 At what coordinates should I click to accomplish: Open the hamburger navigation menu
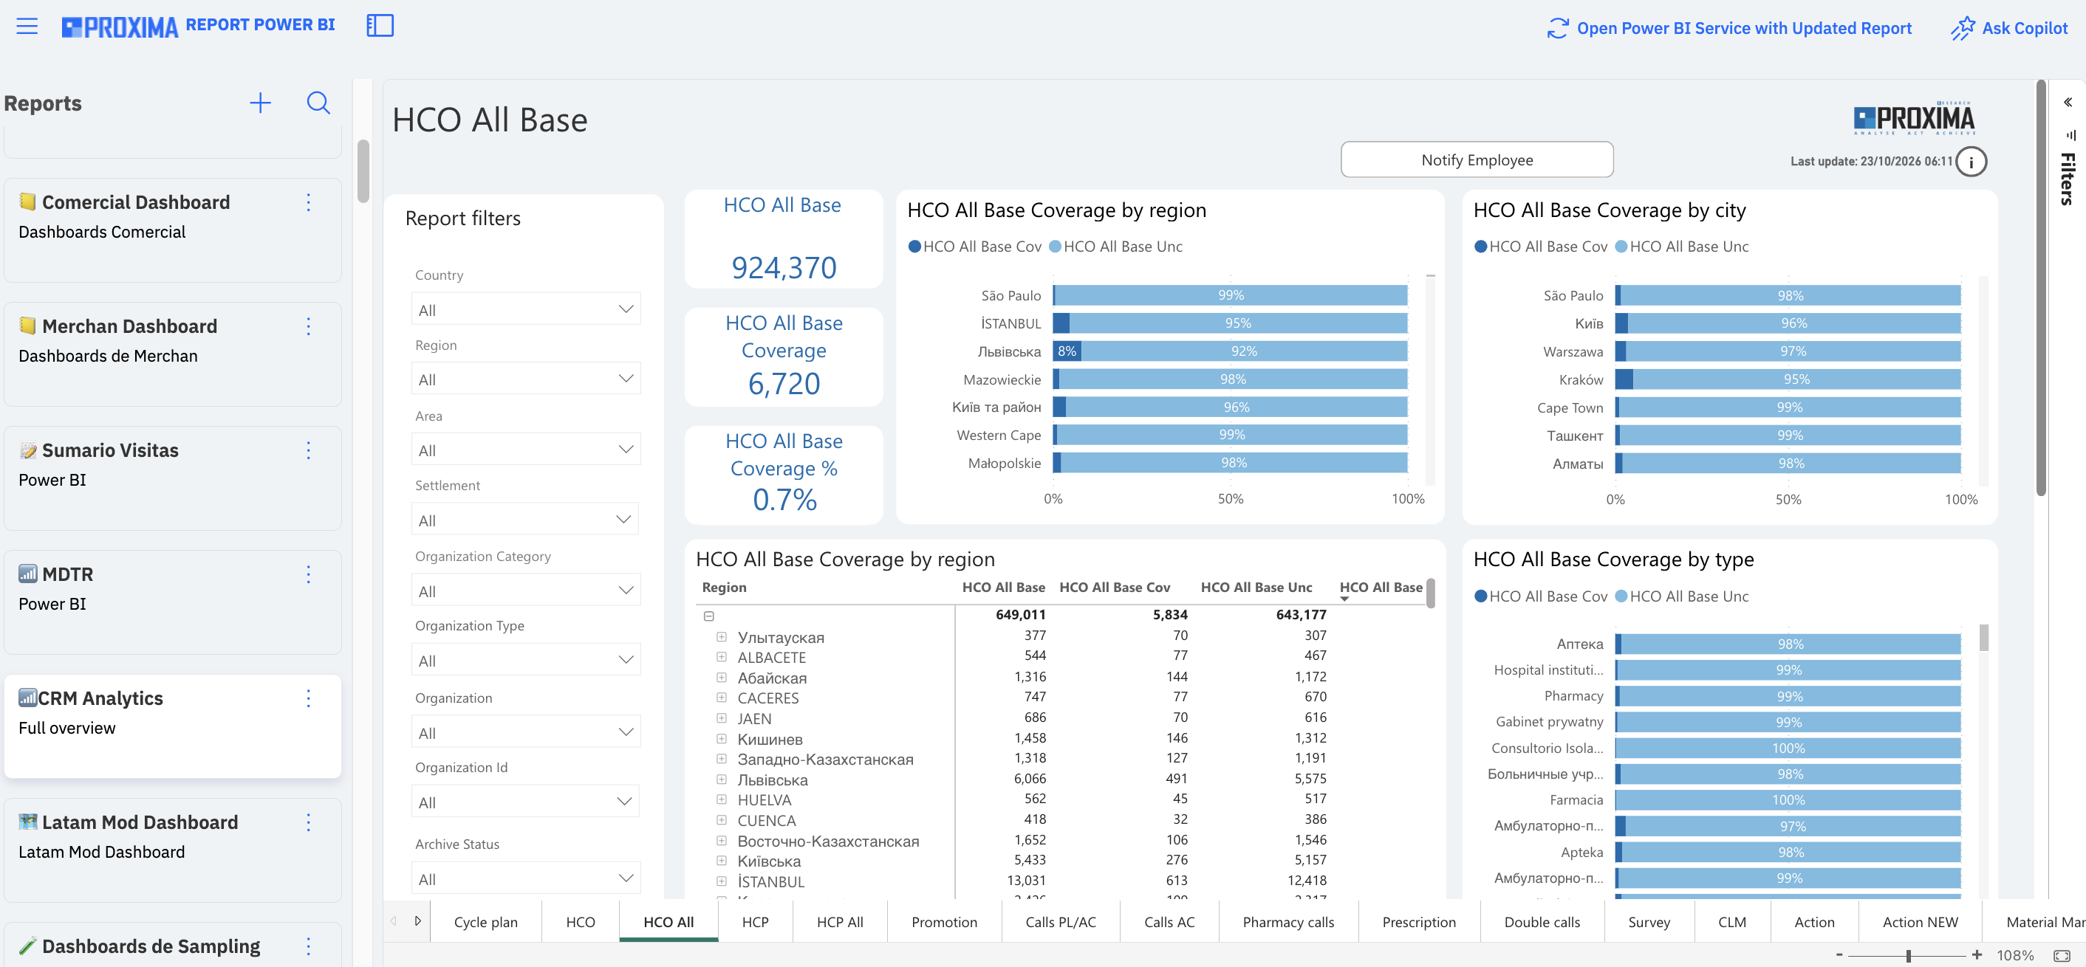pos(27,26)
